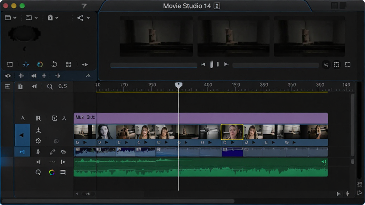The height and width of the screenshot is (205, 365).
Task: Click the playhead marker on the ruler
Action: click(x=179, y=85)
